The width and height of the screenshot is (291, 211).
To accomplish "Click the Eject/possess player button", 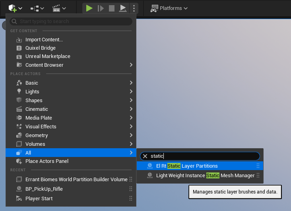I will point(123,8).
